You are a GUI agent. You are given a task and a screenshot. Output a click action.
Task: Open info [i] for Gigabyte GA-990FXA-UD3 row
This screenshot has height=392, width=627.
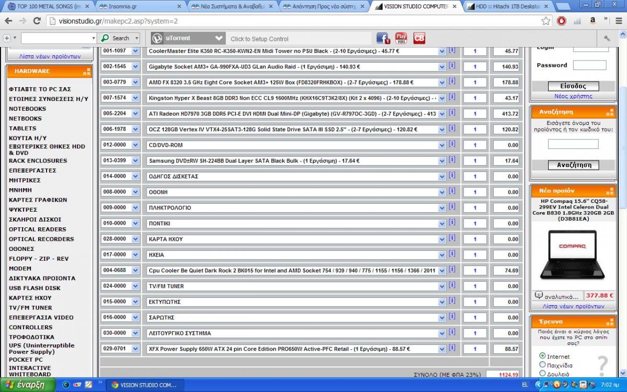452,66
